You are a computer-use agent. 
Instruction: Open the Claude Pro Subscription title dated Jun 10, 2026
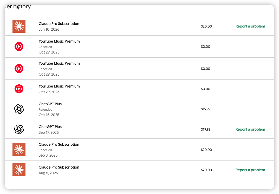59,24
